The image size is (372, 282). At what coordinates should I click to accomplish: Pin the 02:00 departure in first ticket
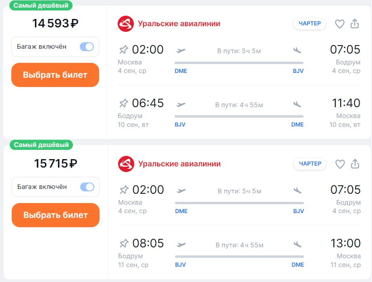click(x=123, y=50)
